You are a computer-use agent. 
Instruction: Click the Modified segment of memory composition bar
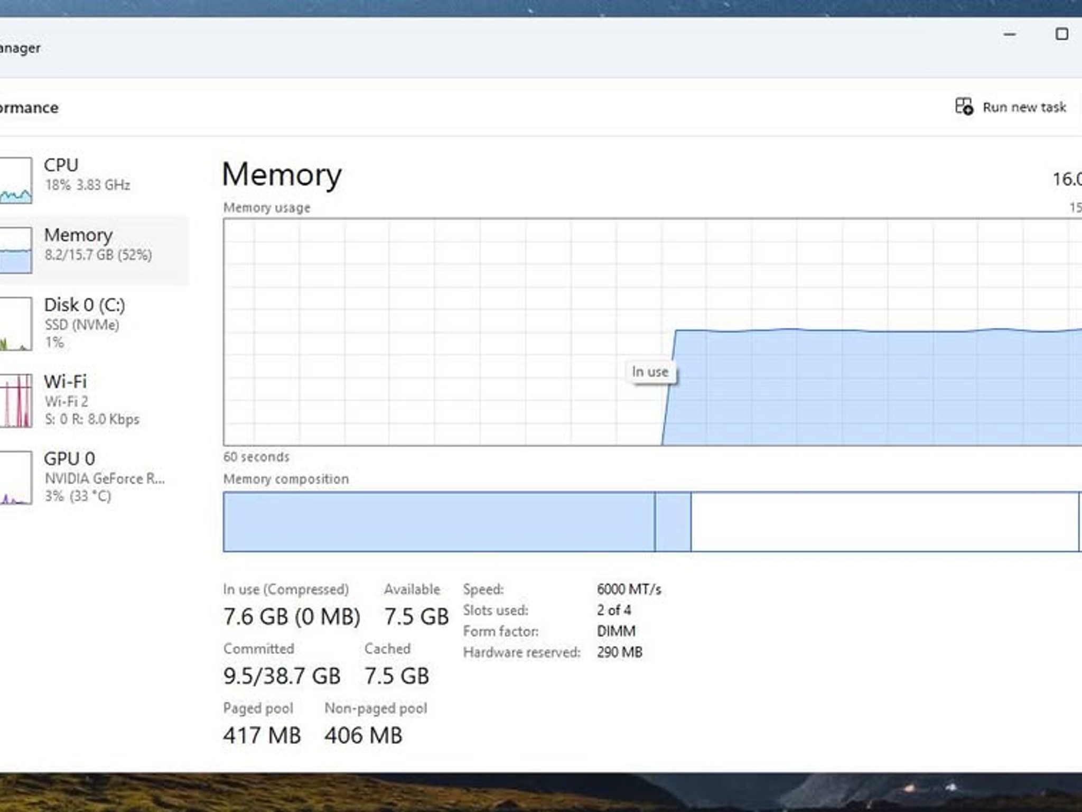[673, 522]
